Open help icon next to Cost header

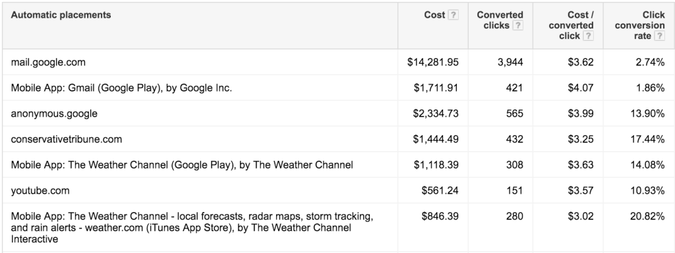click(x=453, y=15)
